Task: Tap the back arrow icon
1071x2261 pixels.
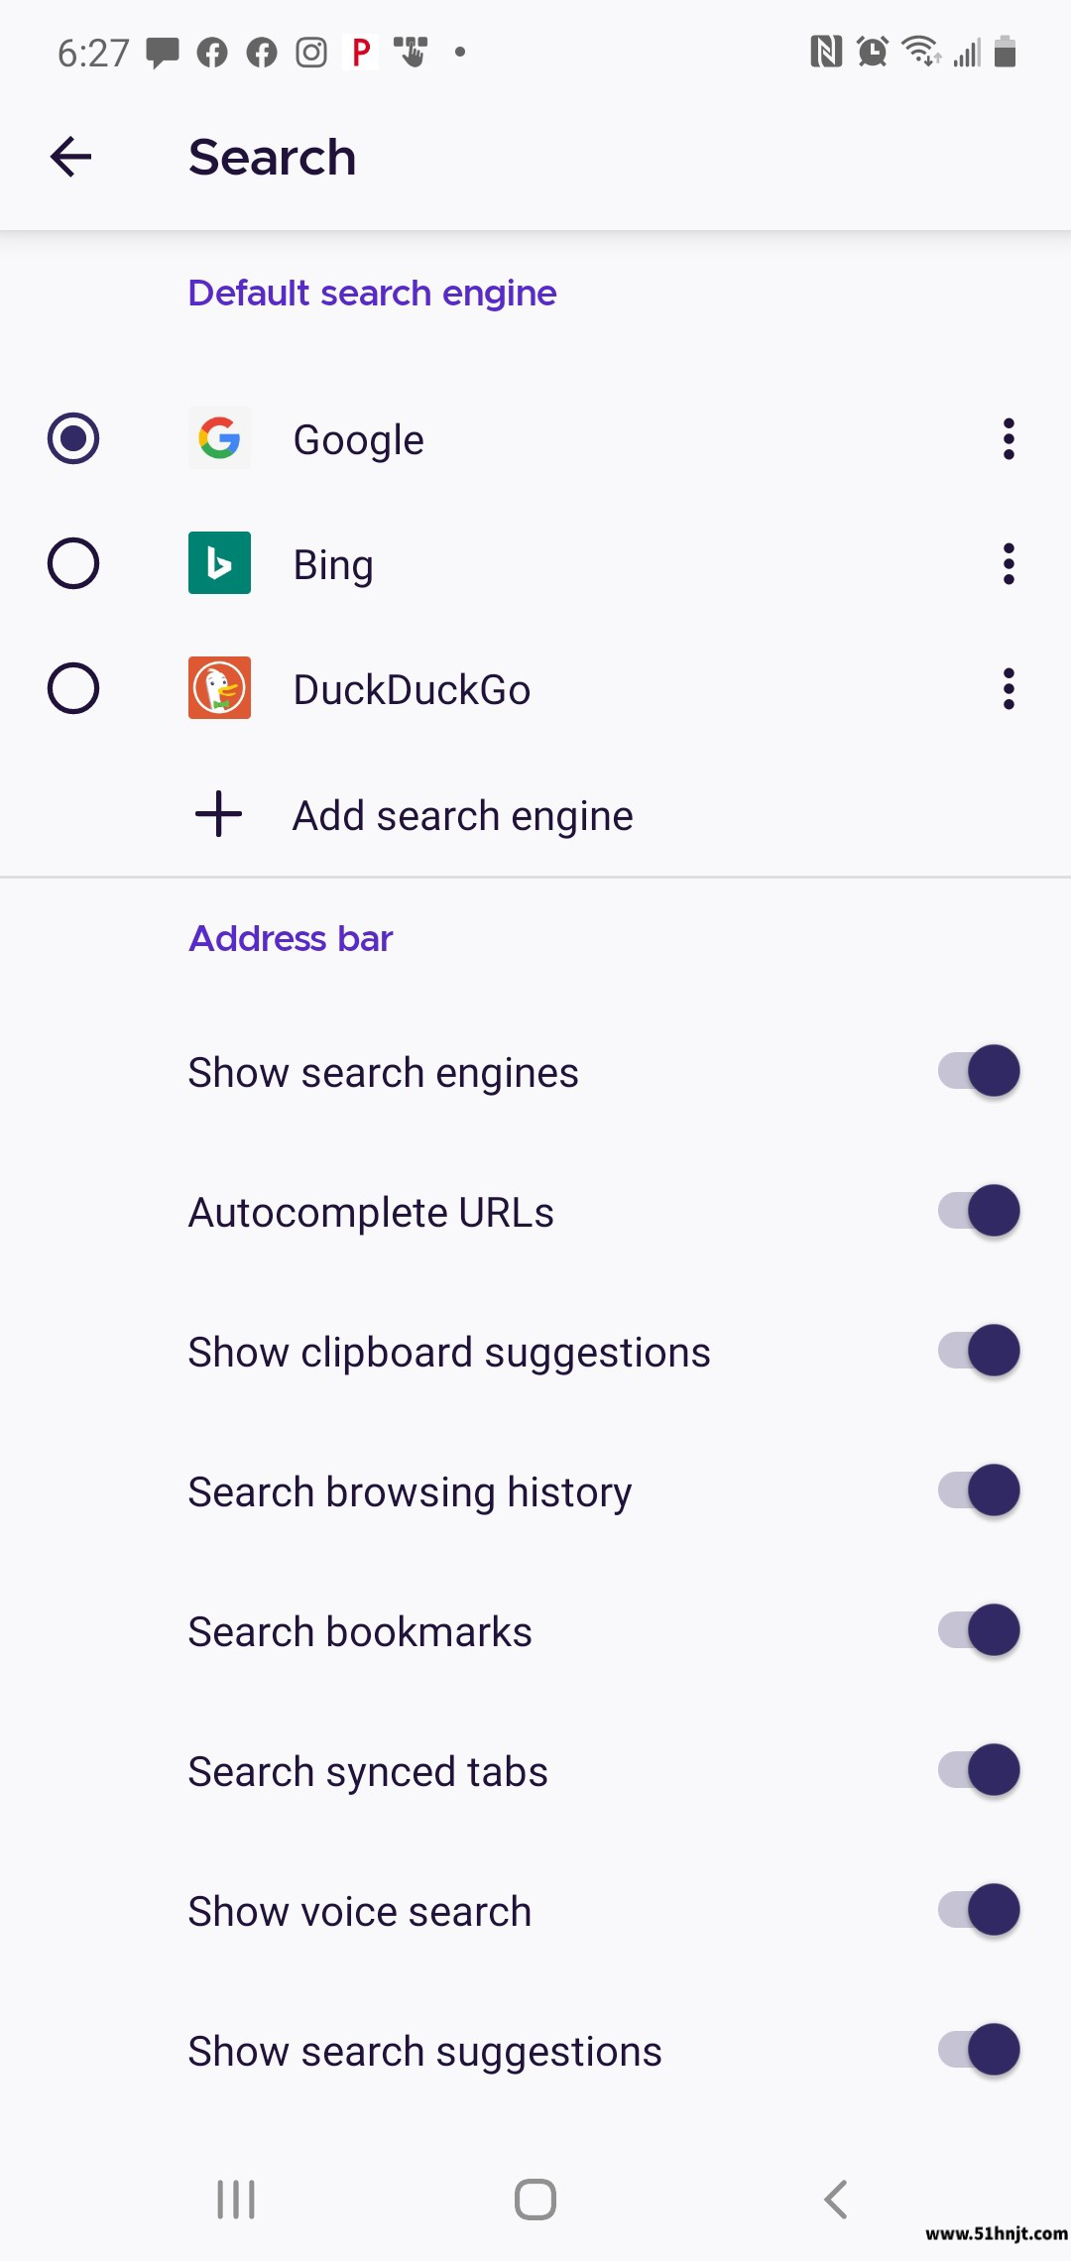Action: [70, 157]
